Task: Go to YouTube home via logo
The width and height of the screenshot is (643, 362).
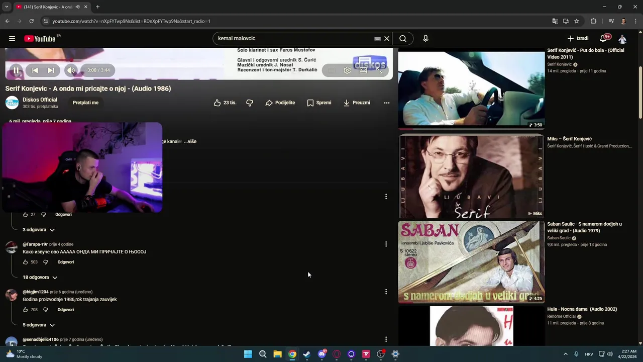Action: pos(40,39)
